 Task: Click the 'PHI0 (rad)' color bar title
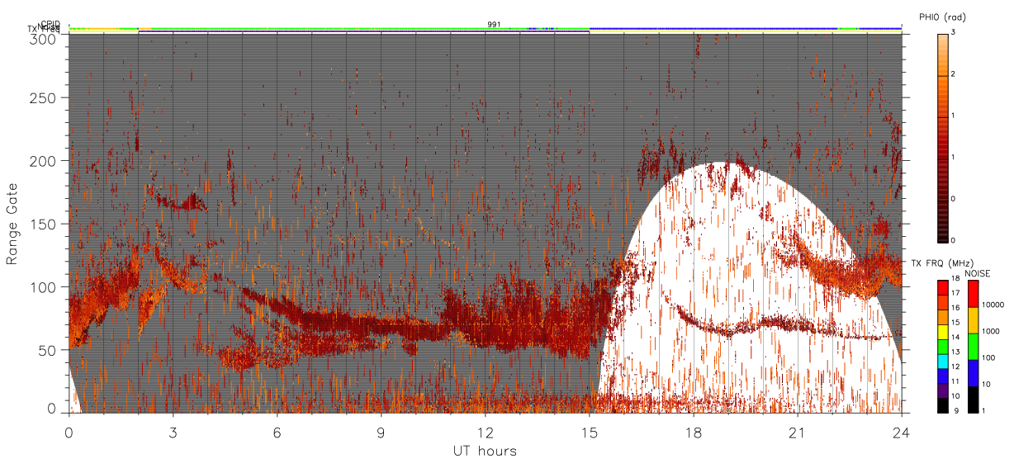click(942, 17)
